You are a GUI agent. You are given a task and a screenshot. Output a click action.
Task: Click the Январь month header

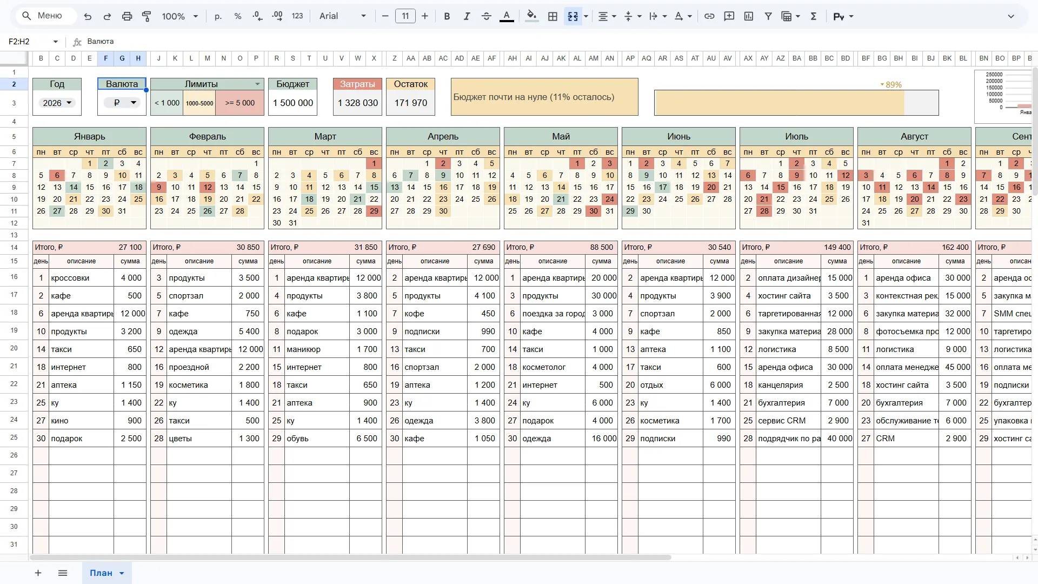tap(90, 136)
